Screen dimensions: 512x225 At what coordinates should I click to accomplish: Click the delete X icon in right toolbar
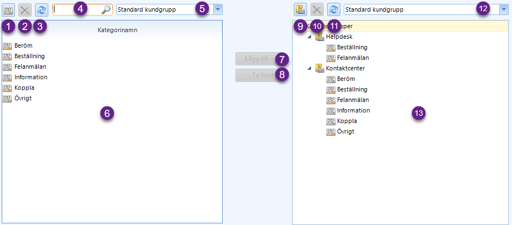(x=317, y=10)
